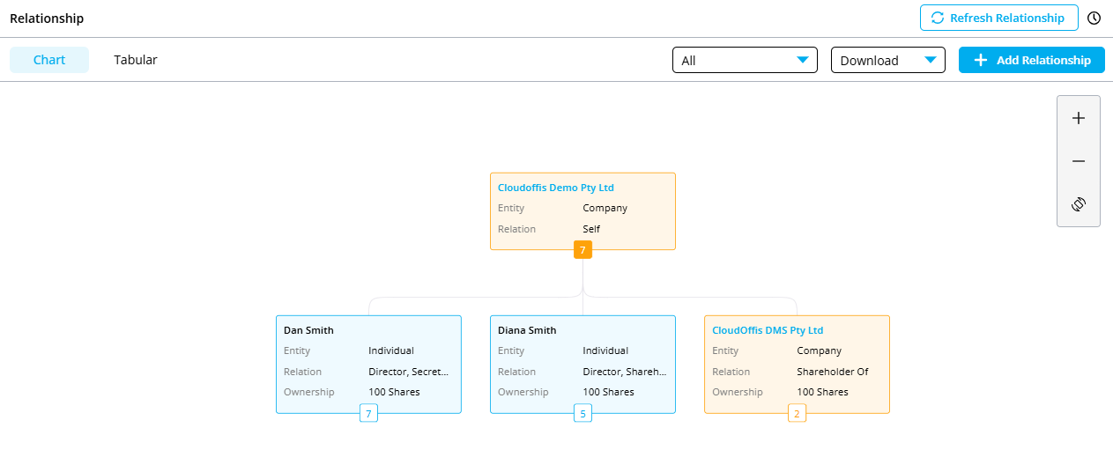Zoom out of the relationship chart

coord(1078,161)
